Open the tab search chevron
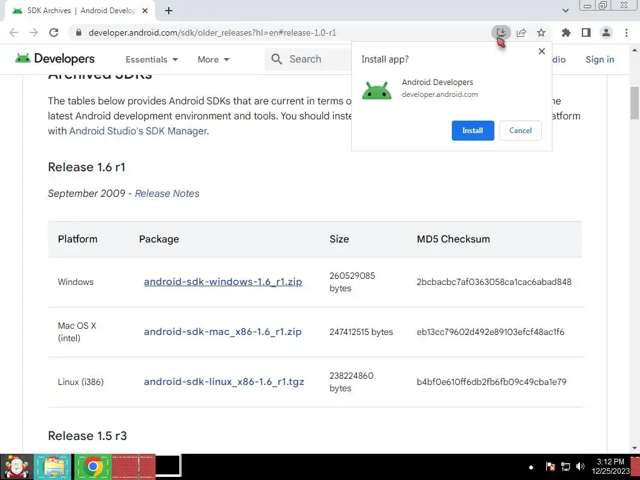This screenshot has height=480, width=640. coord(565,11)
